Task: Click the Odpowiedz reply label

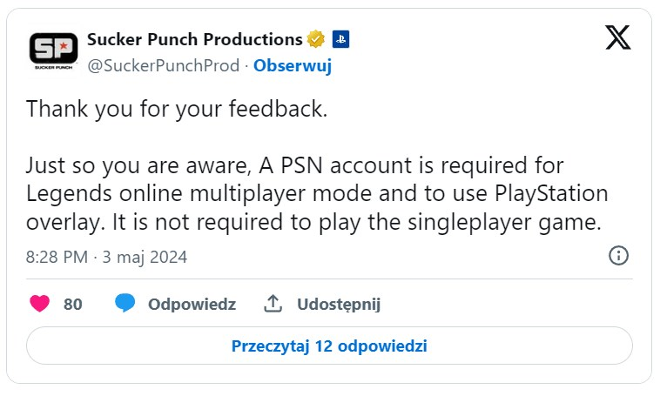Action: [192, 304]
